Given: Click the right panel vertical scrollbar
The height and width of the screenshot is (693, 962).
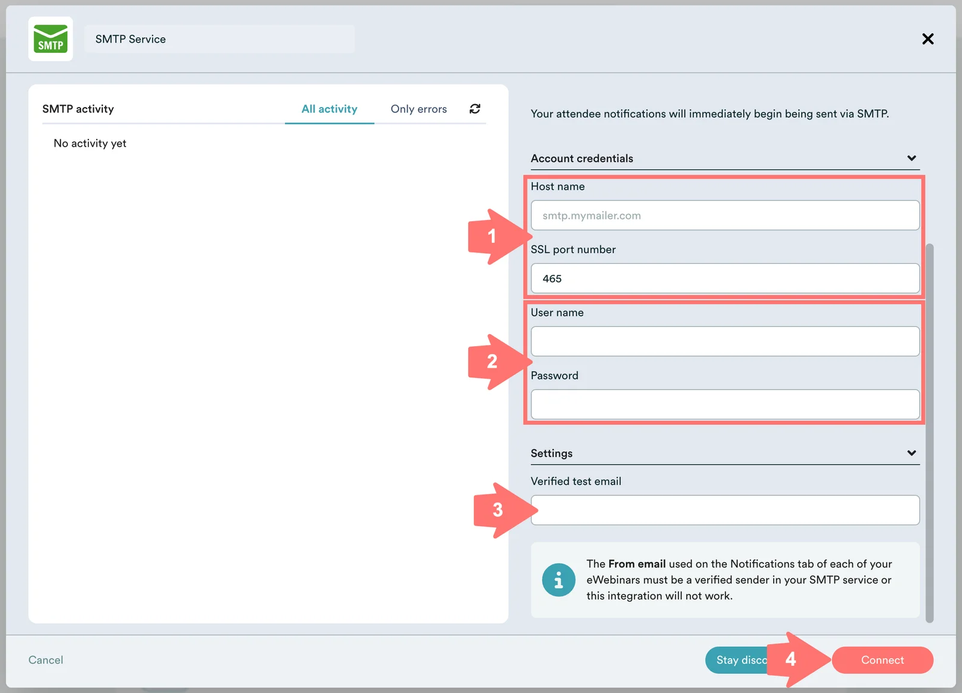Looking at the screenshot, I should pyautogui.click(x=930, y=433).
